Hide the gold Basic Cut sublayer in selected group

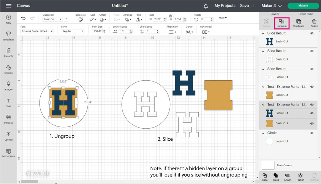[x=312, y=123]
